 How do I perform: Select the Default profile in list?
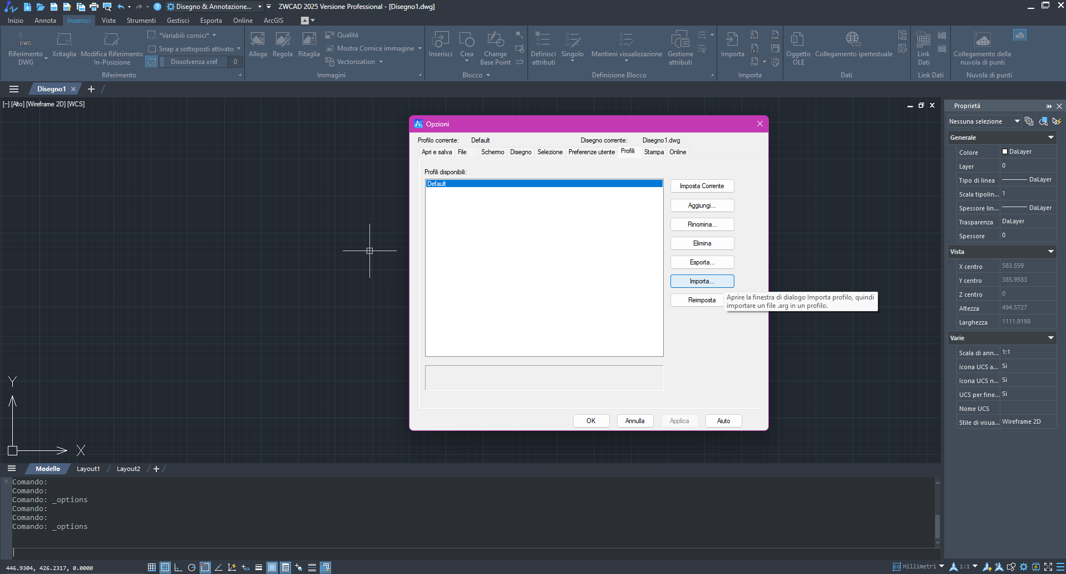pyautogui.click(x=437, y=184)
